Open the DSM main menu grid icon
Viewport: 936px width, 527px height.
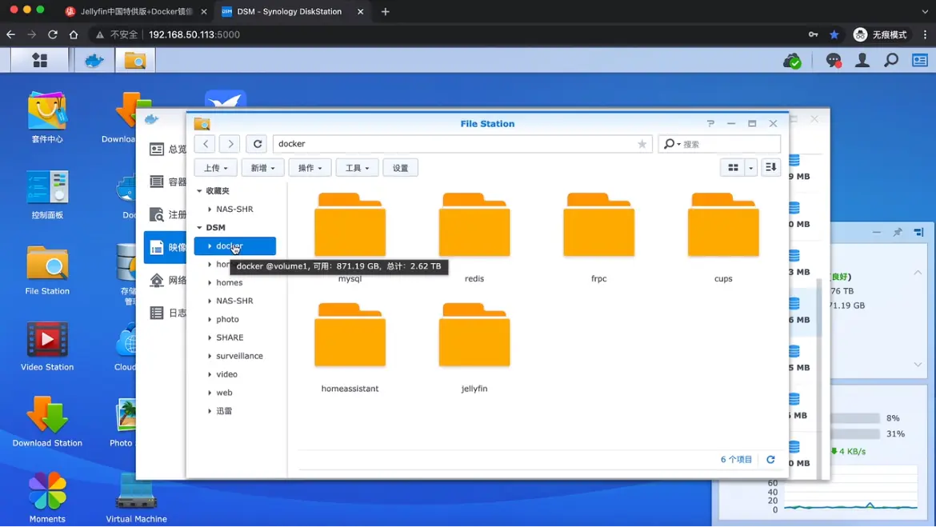[x=39, y=61]
